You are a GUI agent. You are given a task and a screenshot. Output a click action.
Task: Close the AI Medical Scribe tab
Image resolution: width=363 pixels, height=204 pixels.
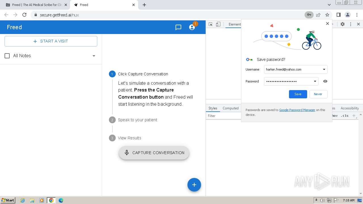(66, 5)
